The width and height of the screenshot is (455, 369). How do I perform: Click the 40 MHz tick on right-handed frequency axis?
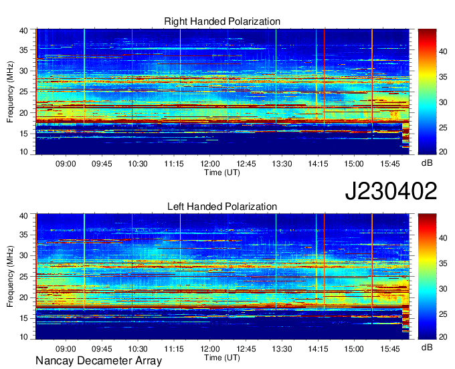[x=23, y=31]
